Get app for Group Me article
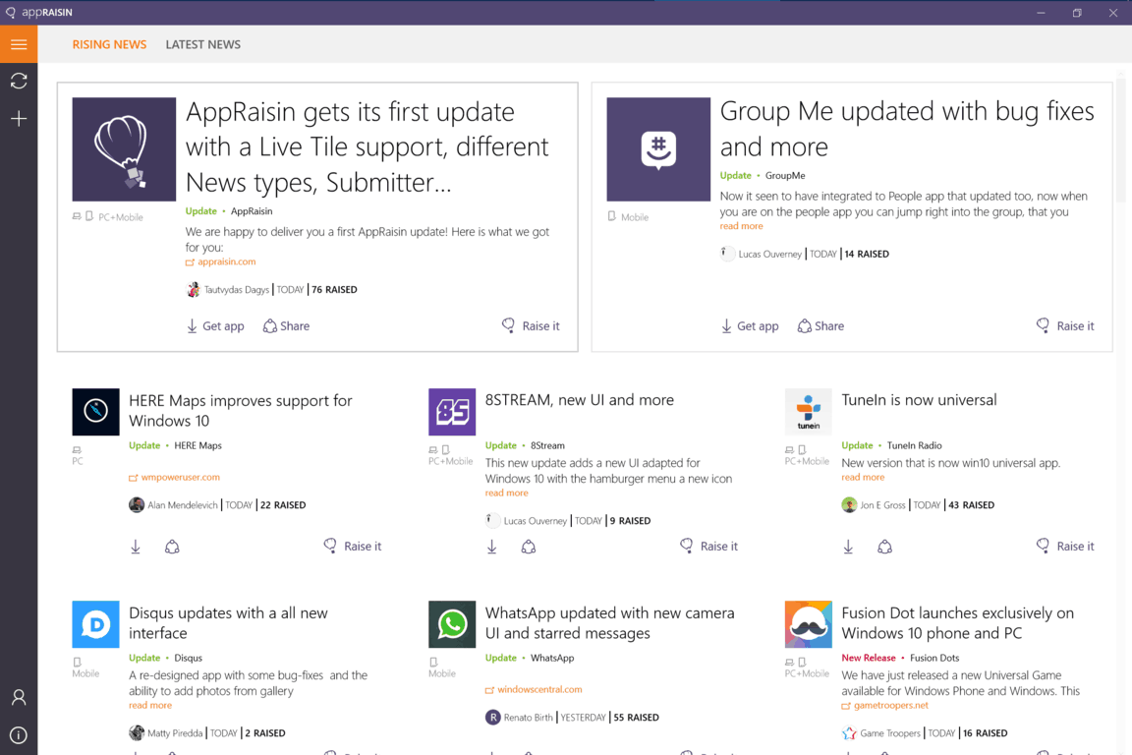This screenshot has height=755, width=1132. (x=750, y=325)
